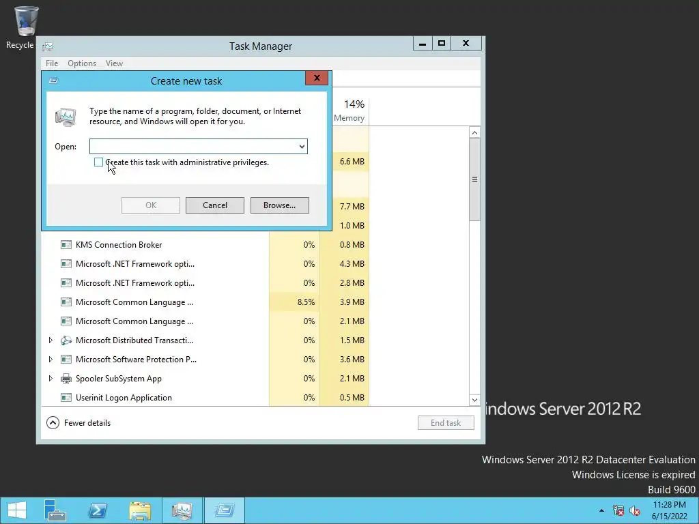Click the icon beside the 4.3 MB .NET Framework process
Screen dimensions: 699x524
pos(66,264)
